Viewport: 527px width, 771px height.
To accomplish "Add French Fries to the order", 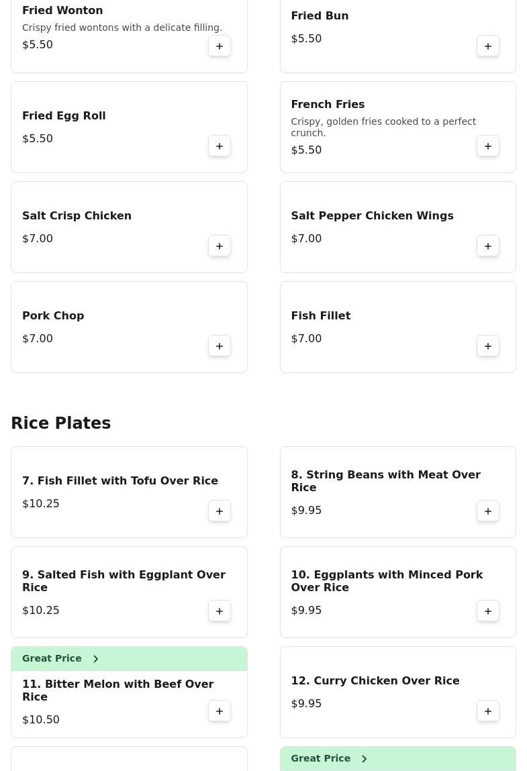I will click(x=488, y=146).
